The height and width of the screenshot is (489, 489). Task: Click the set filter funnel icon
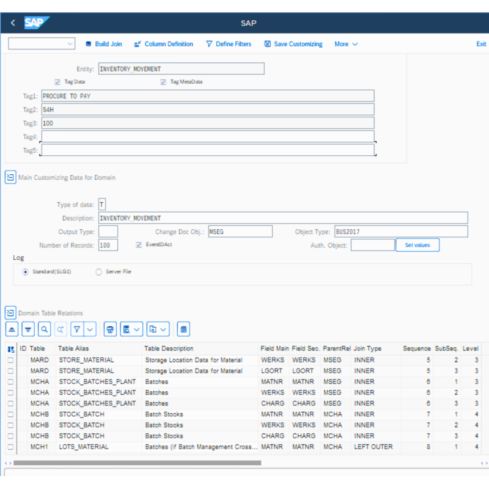pos(77,329)
